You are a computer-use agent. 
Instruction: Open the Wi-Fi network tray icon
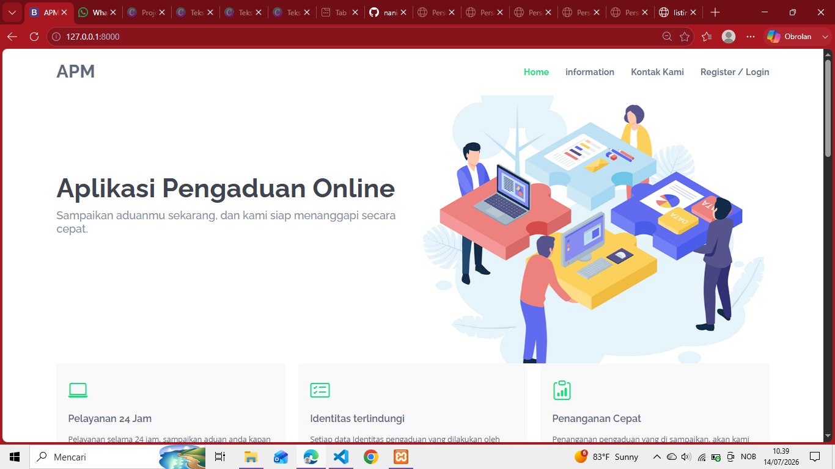(702, 457)
